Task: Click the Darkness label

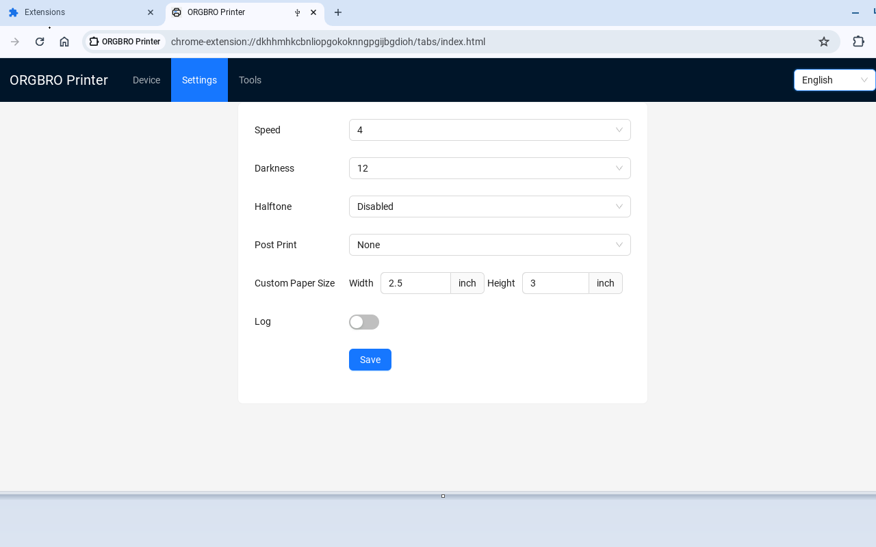Action: point(274,168)
